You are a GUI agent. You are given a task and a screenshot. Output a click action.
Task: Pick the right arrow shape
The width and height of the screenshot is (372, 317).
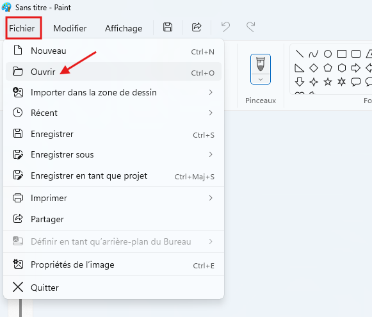pyautogui.click(x=355, y=68)
